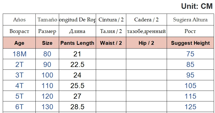Click size value '100'
Image resolution: width=215 pixels, height=113 pixels.
pos(47,75)
